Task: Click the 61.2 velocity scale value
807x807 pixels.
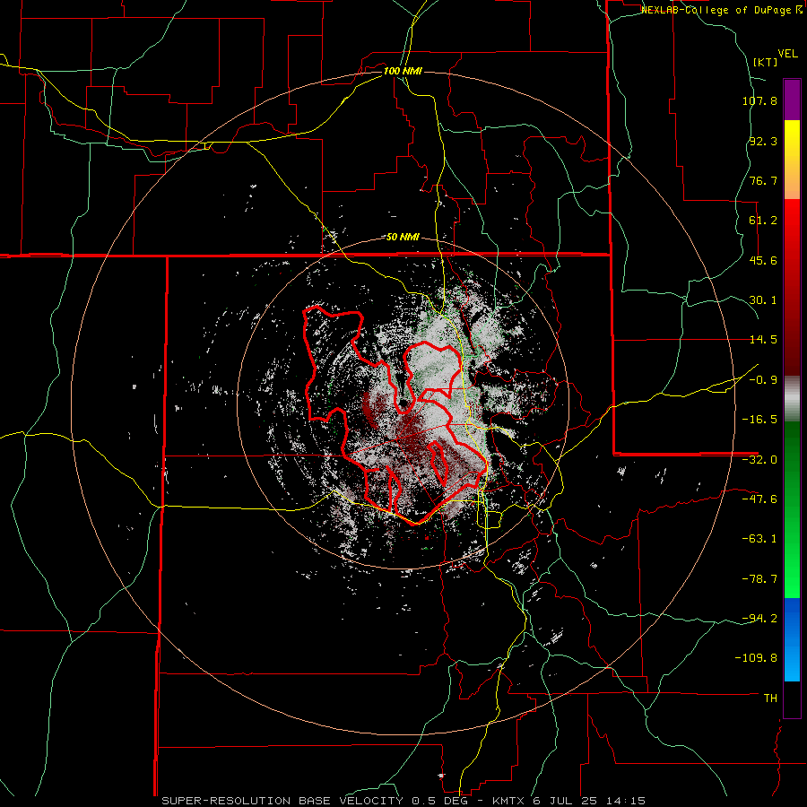Action: click(763, 221)
